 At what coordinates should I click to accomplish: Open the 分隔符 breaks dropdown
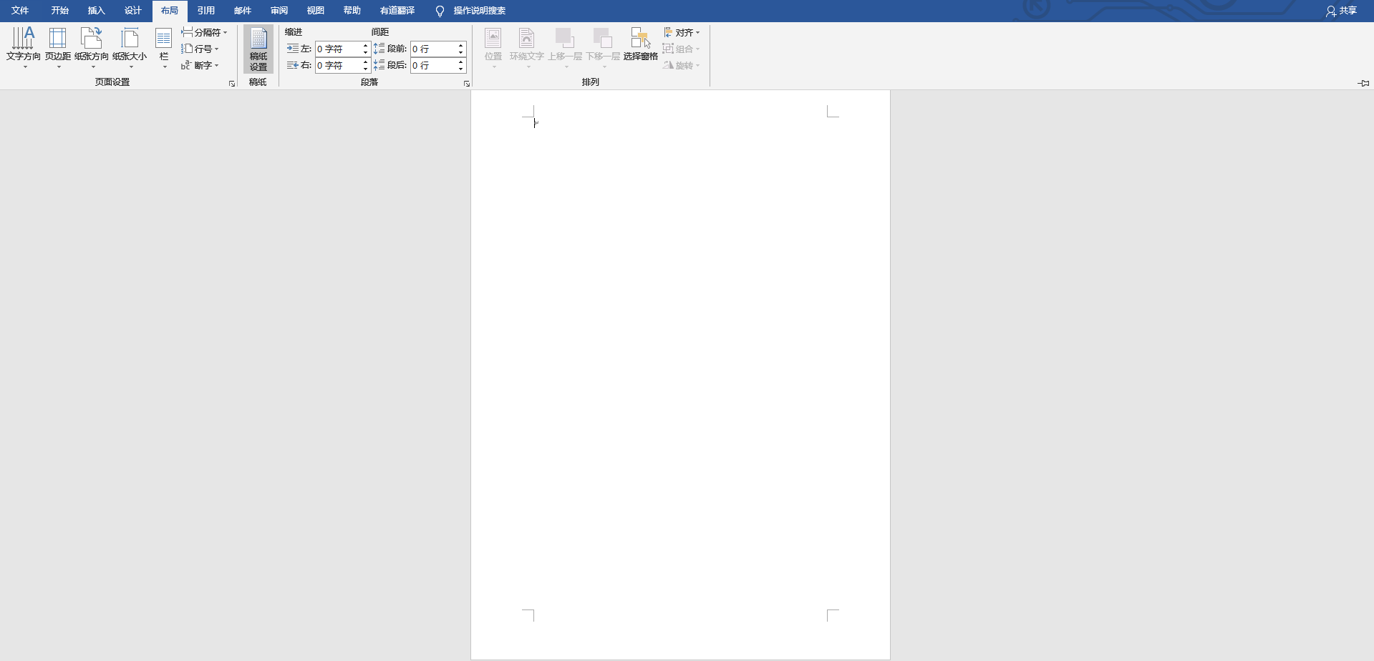click(204, 32)
